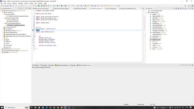Close the Project Explorer tab
The height and width of the screenshot is (109, 194).
(12, 9)
